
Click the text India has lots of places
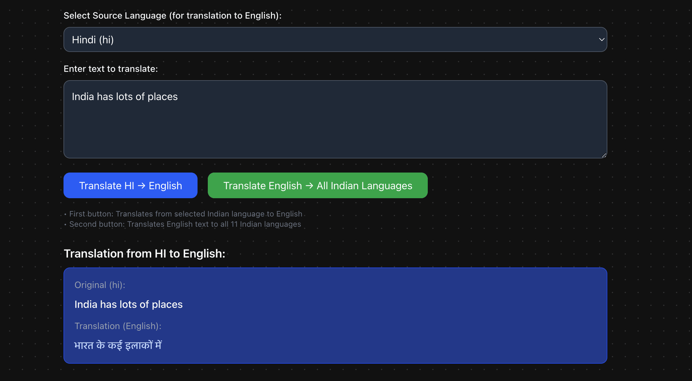(x=125, y=97)
